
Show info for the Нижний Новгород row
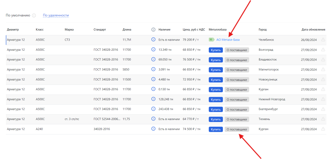pos(153,99)
